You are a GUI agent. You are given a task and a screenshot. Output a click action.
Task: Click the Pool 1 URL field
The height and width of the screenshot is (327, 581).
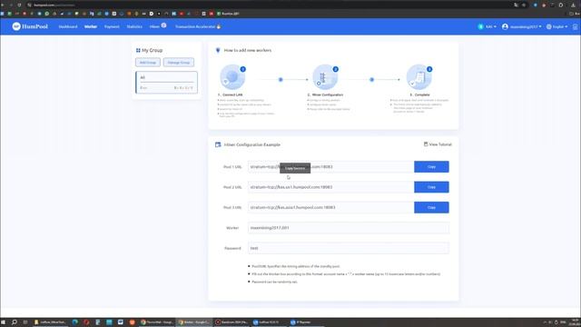[x=330, y=167]
